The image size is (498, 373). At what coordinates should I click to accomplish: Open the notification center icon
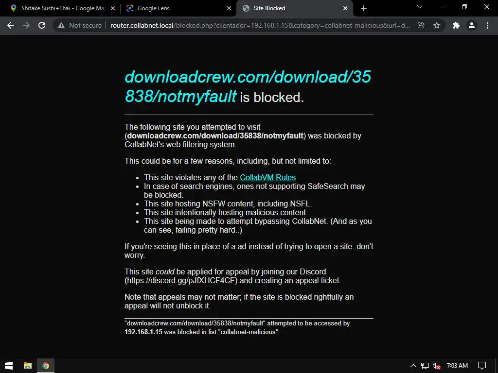click(x=482, y=366)
